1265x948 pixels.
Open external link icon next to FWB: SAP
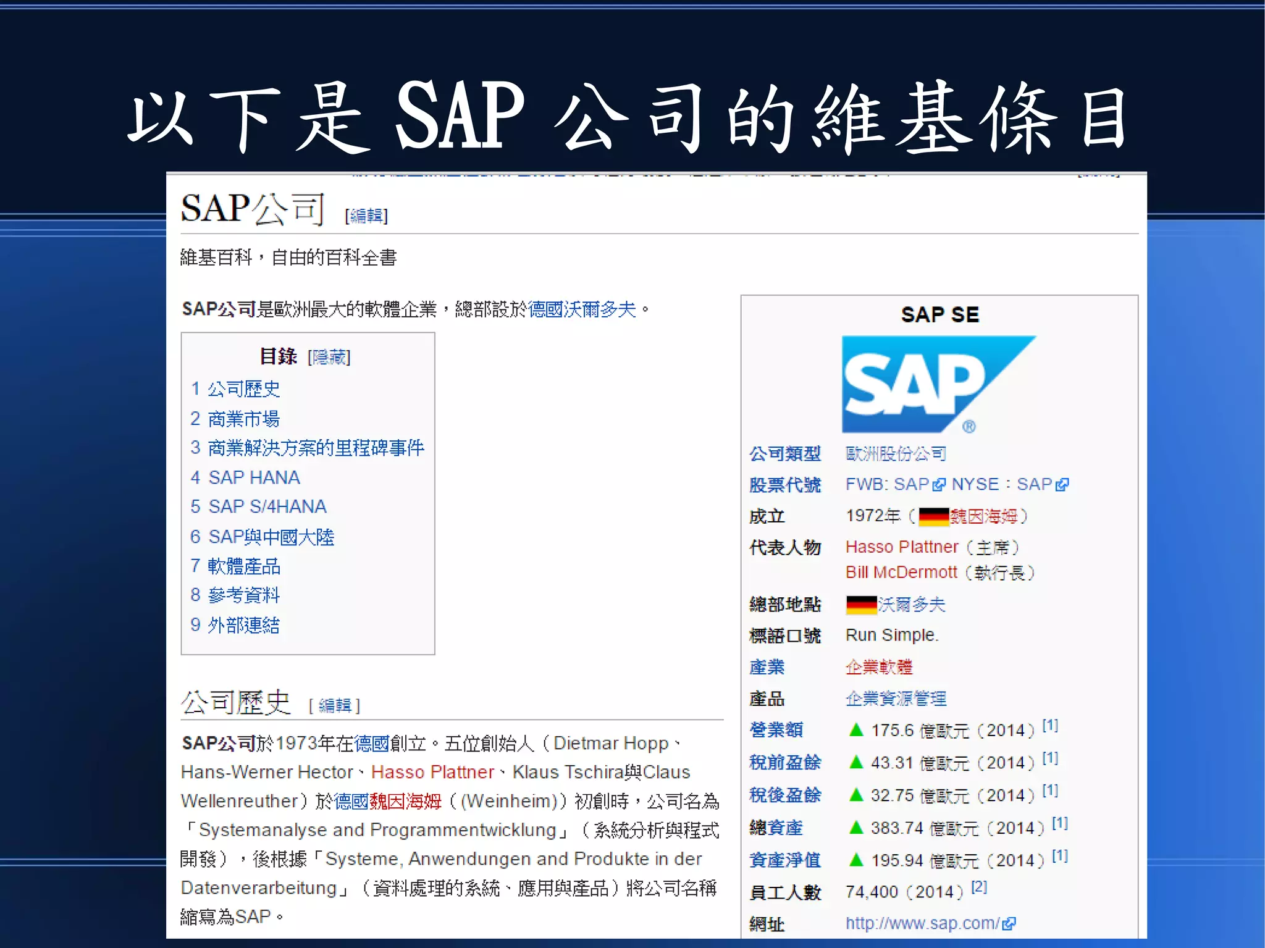939,485
